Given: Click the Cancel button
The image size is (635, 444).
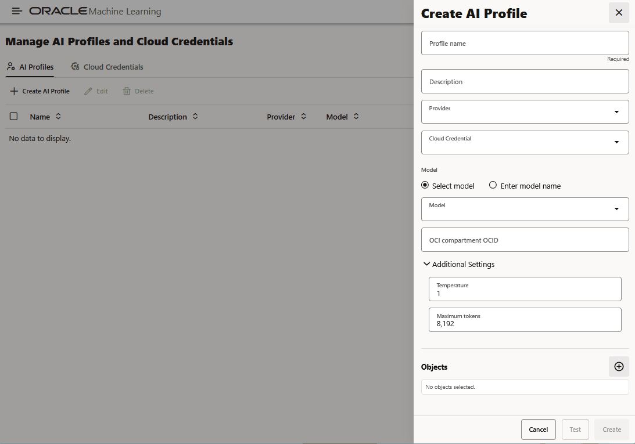Looking at the screenshot, I should point(538,429).
